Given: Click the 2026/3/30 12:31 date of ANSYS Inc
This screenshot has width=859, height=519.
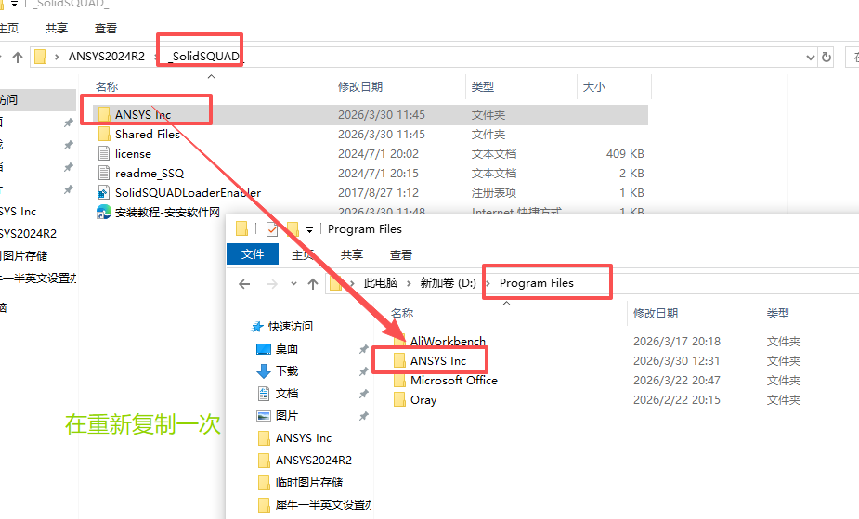Looking at the screenshot, I should point(677,361).
